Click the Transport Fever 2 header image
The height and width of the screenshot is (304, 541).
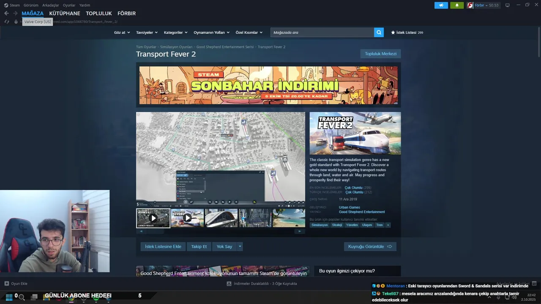pos(355,133)
